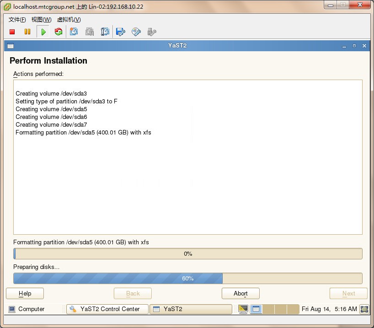This screenshot has width=374, height=328.
Task: Click the VMware console title bar icon
Action: tap(7, 7)
